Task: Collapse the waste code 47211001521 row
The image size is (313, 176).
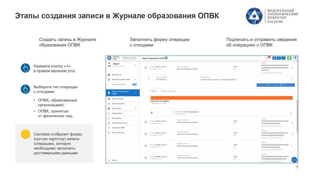Action: [x=292, y=78]
